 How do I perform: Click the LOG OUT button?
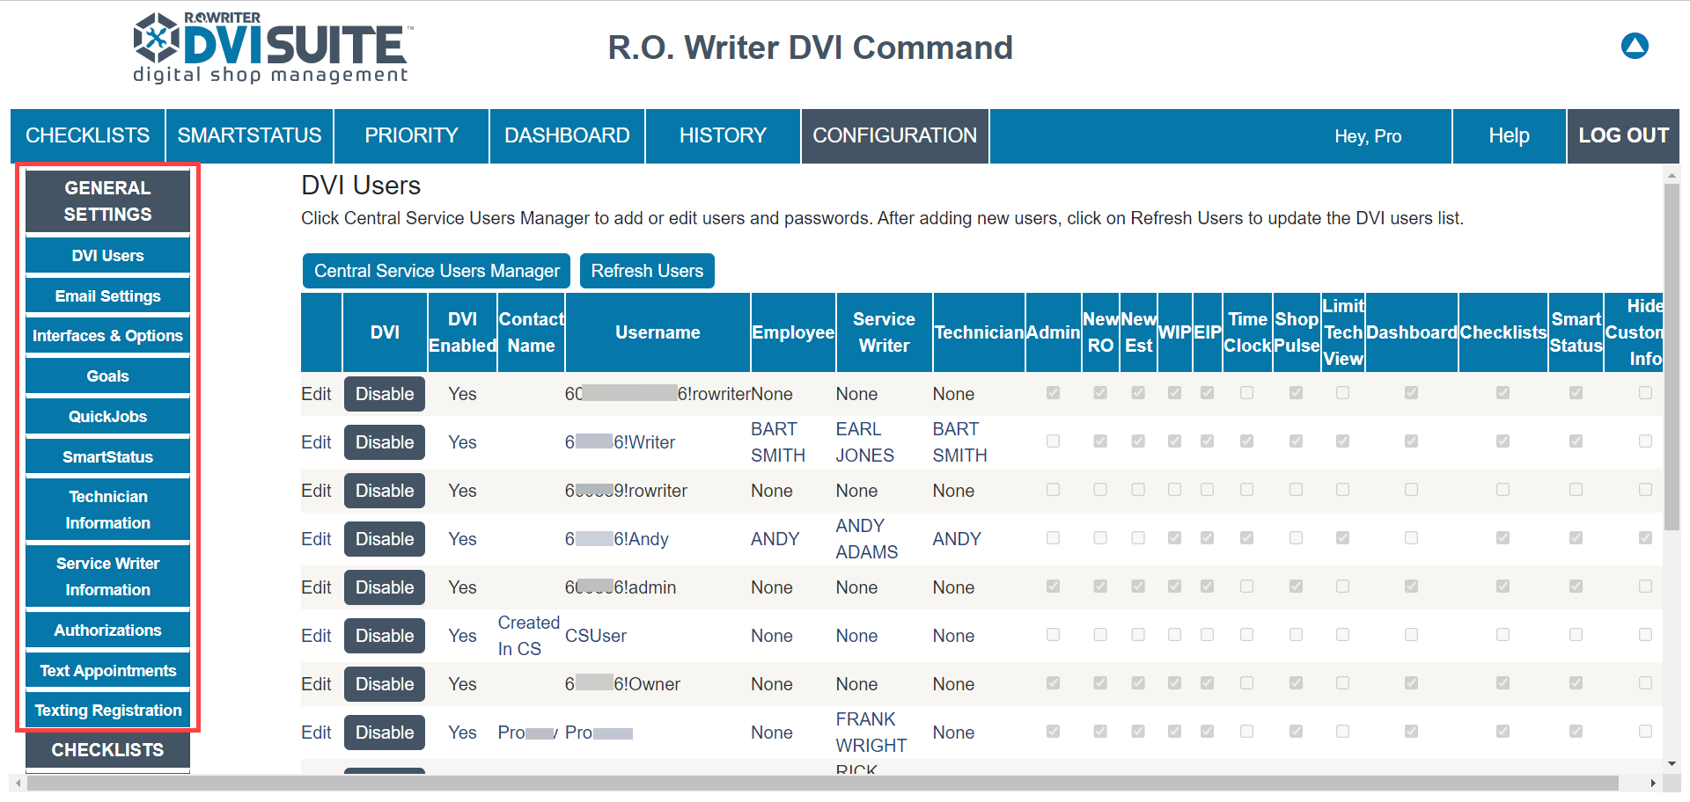tap(1623, 135)
